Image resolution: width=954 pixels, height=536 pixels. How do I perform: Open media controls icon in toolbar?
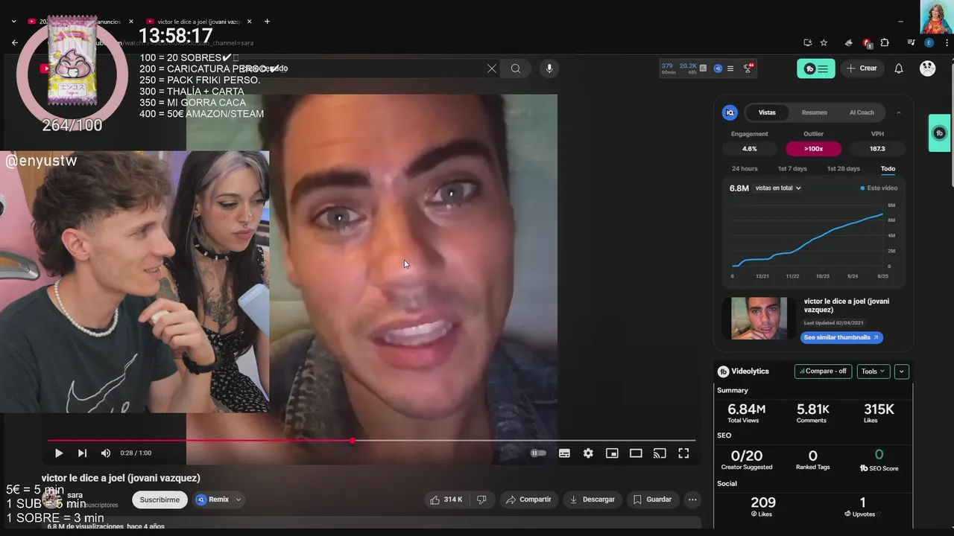click(911, 42)
